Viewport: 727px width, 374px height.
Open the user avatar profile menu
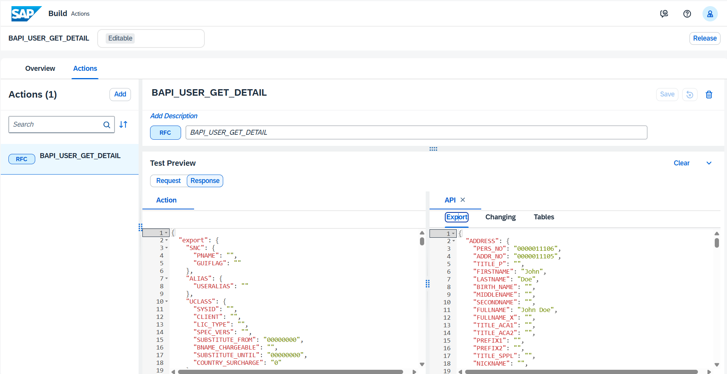710,14
